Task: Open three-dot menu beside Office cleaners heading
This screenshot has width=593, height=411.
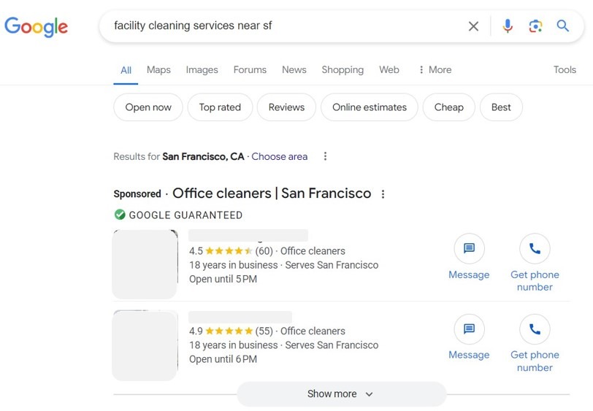Action: tap(383, 194)
